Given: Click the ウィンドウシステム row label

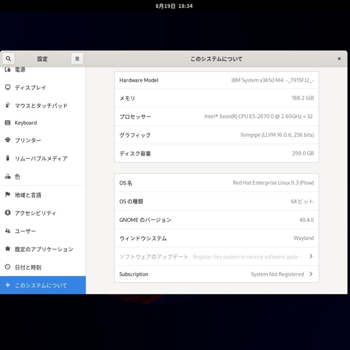Looking at the screenshot, I should tap(143, 238).
